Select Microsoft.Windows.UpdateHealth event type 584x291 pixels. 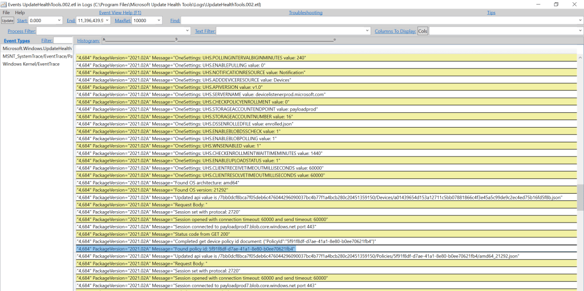pyautogui.click(x=36, y=48)
